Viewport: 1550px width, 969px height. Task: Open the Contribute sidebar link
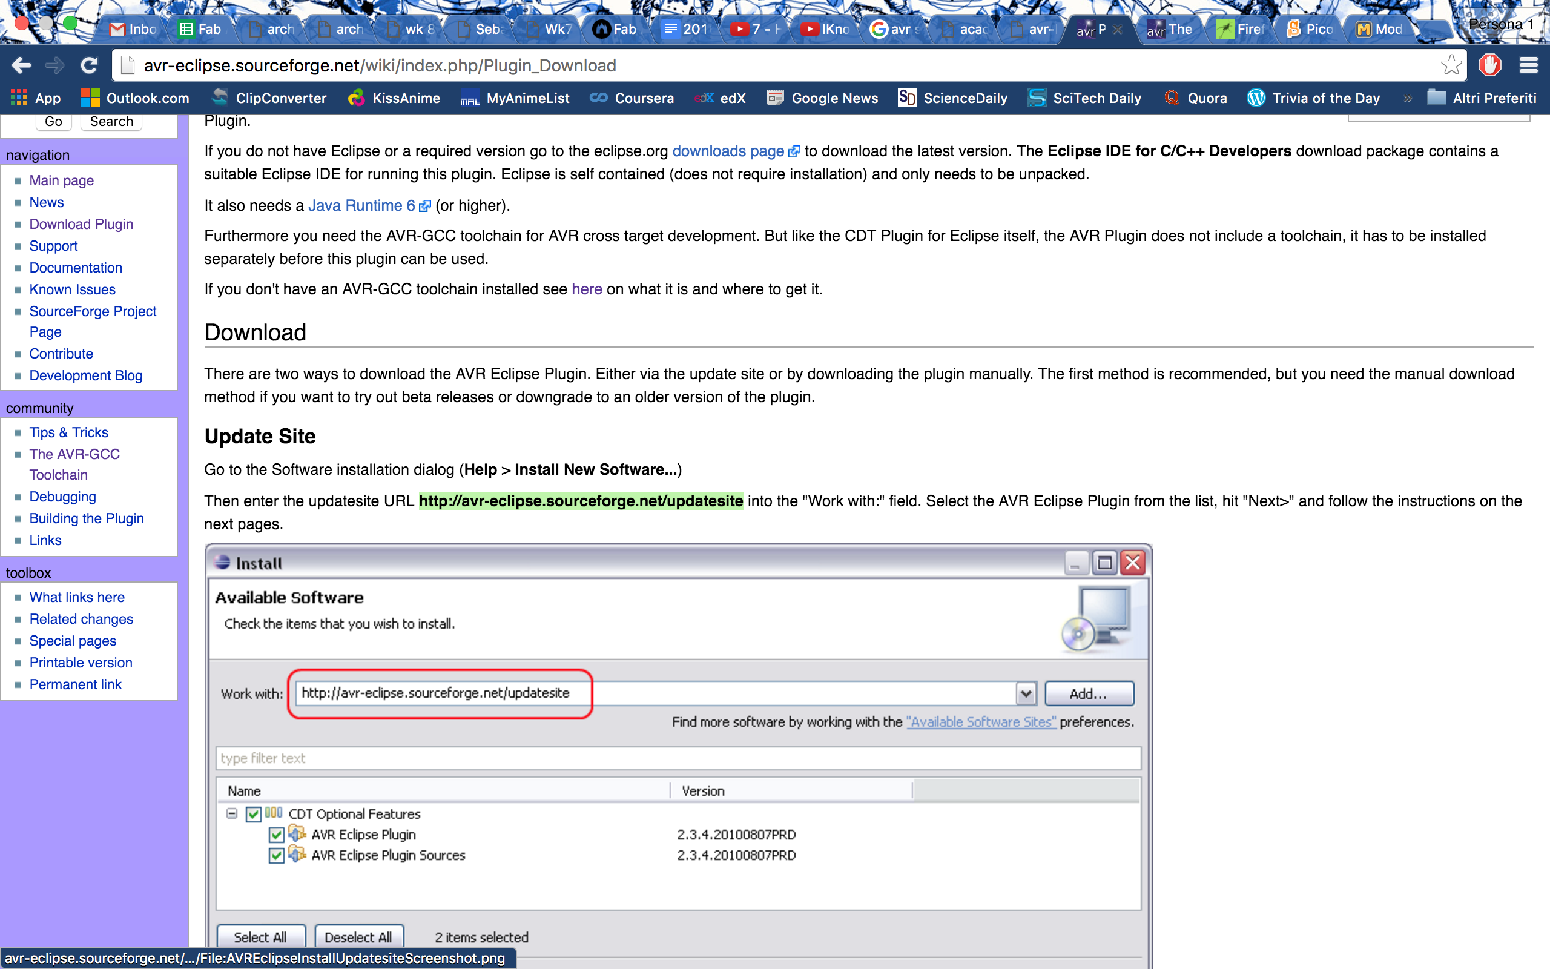point(62,354)
